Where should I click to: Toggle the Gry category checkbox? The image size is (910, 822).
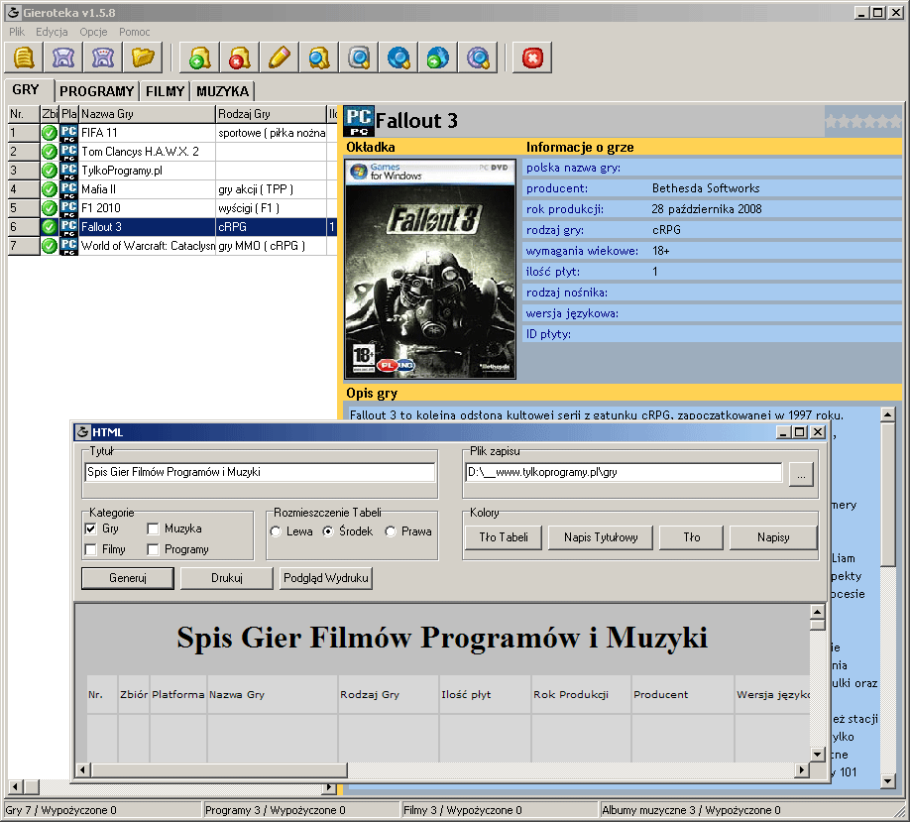pyautogui.click(x=90, y=528)
